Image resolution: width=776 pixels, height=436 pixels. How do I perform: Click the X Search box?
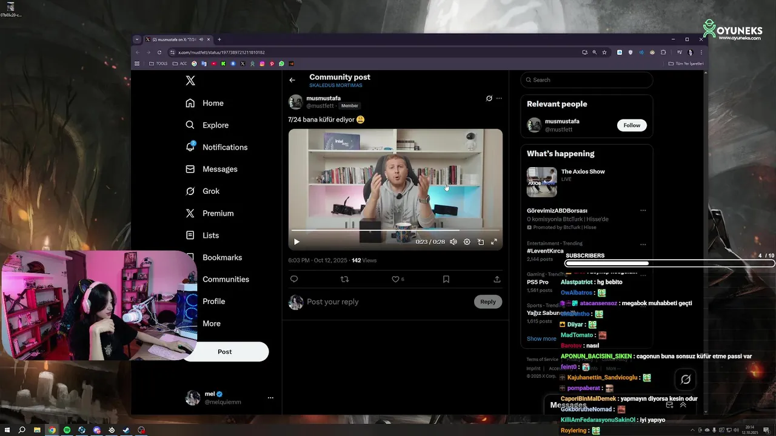pyautogui.click(x=587, y=80)
